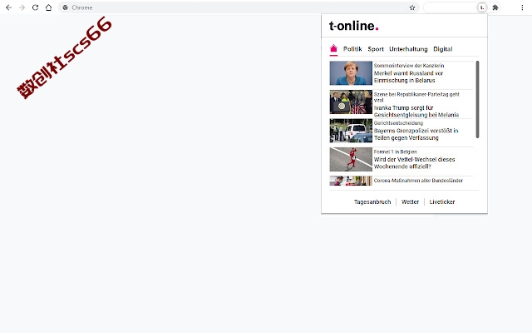Focus the Chrome address bar
532x333 pixels.
[239, 7]
